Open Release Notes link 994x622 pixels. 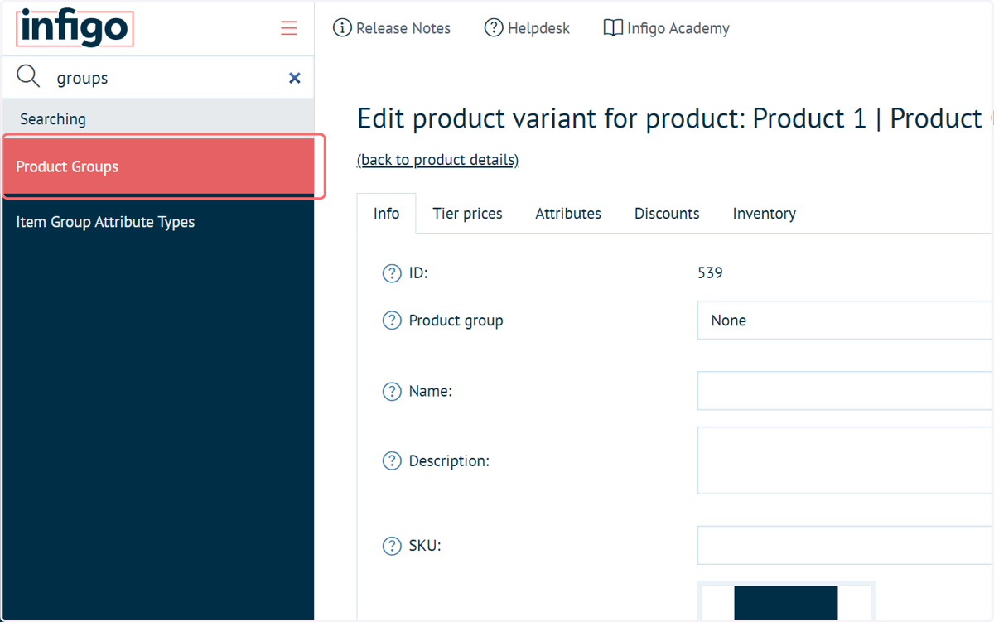coord(403,28)
